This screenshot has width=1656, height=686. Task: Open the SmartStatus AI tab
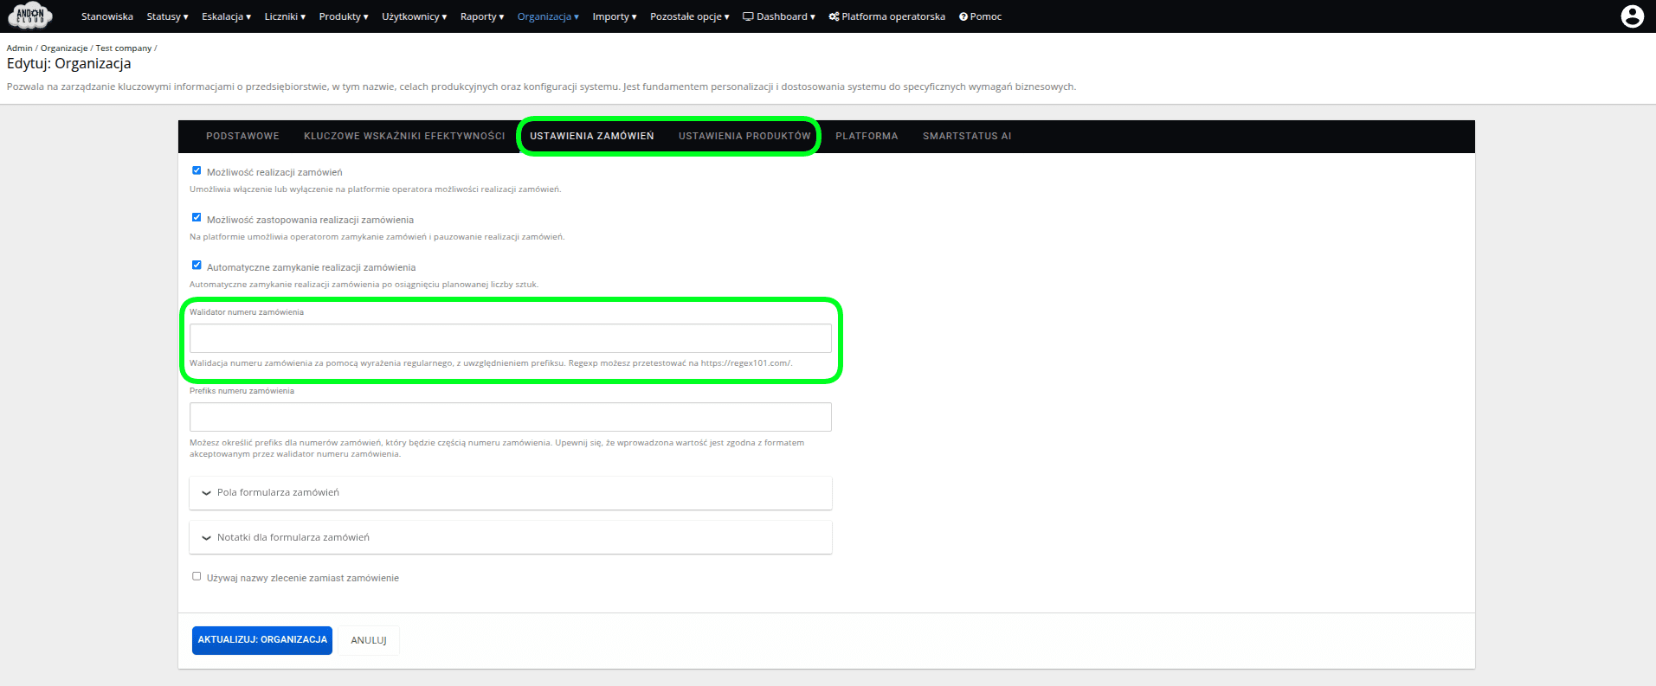pyautogui.click(x=966, y=137)
